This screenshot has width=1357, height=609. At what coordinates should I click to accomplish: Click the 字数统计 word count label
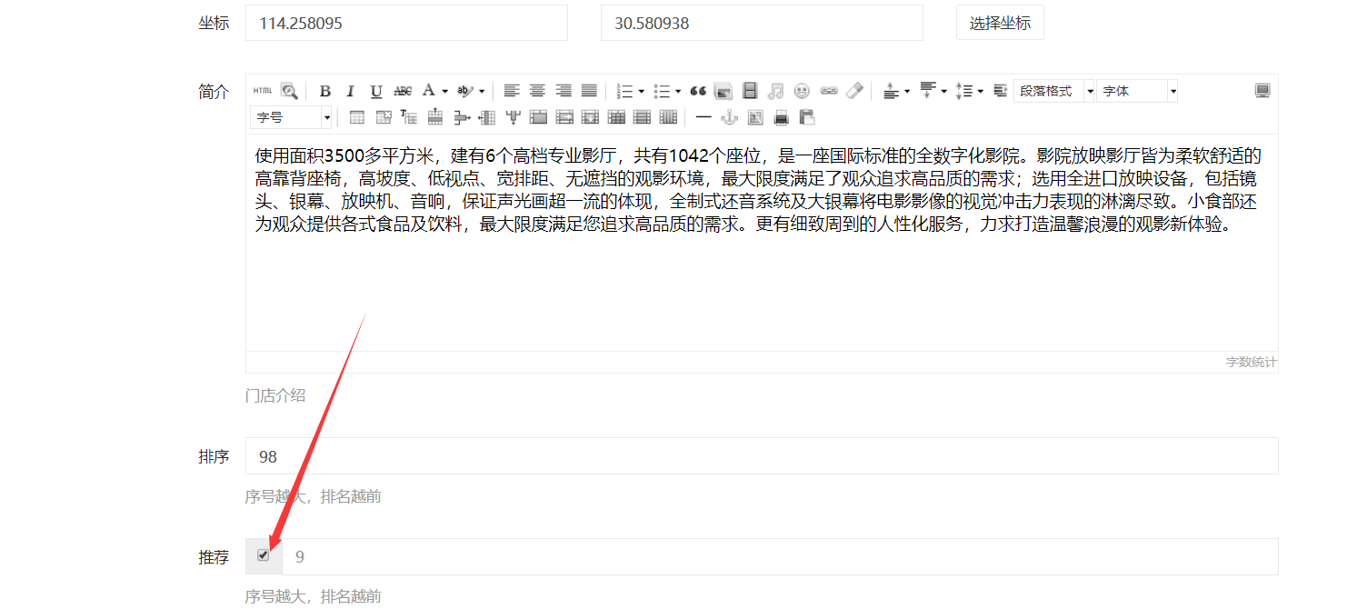coord(1251,362)
